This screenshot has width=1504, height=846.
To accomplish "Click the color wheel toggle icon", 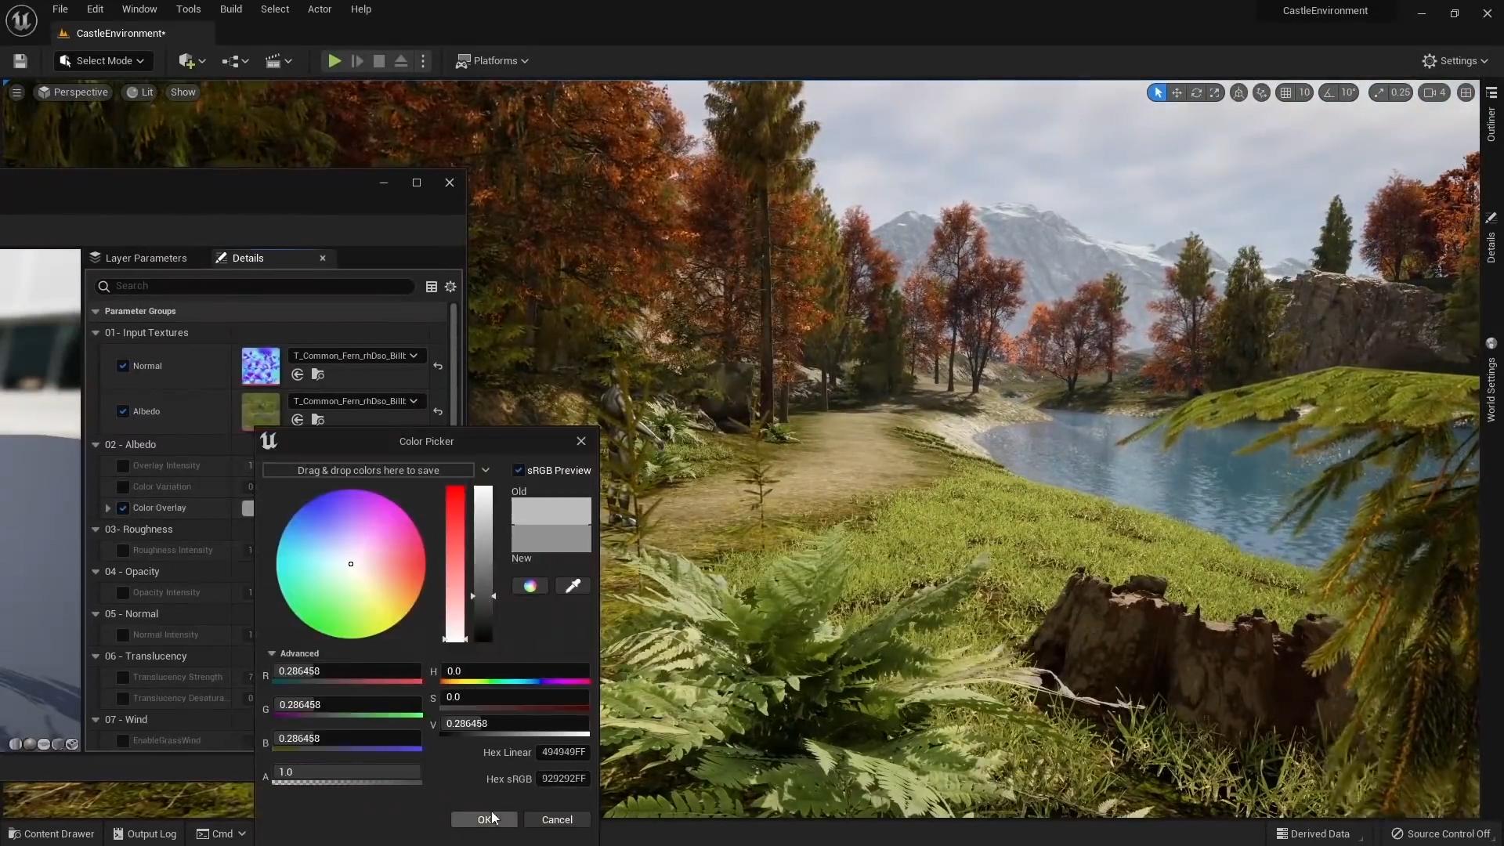I will tap(530, 586).
